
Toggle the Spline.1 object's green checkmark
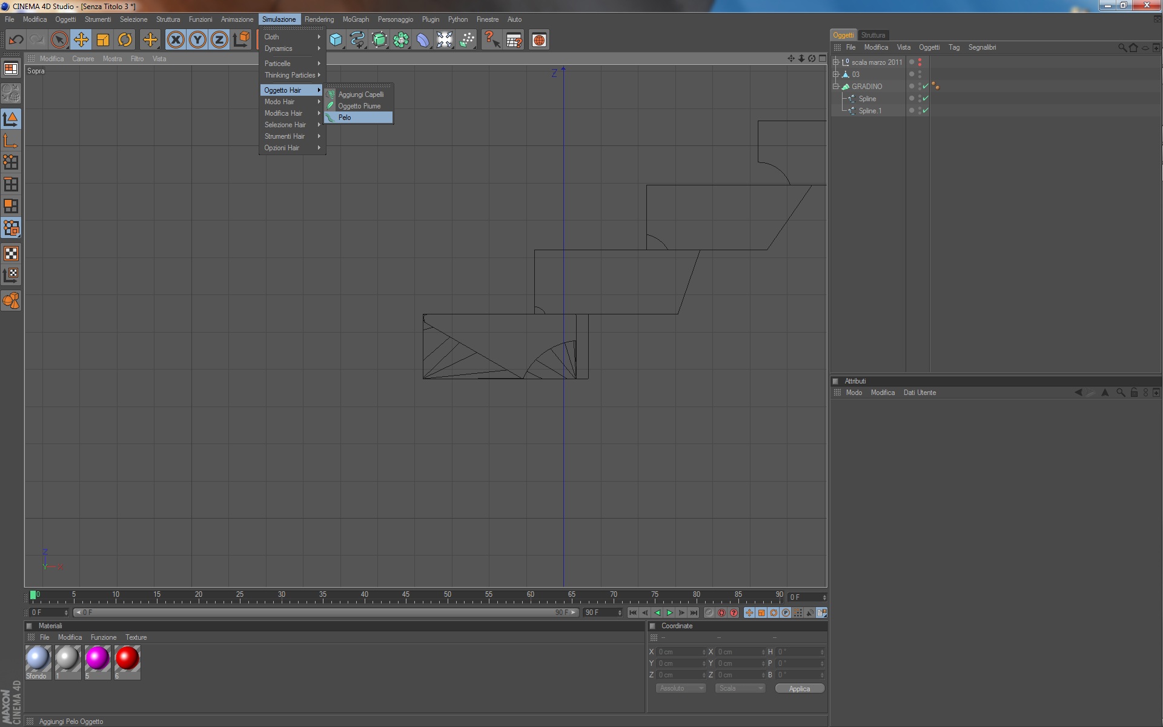[926, 111]
